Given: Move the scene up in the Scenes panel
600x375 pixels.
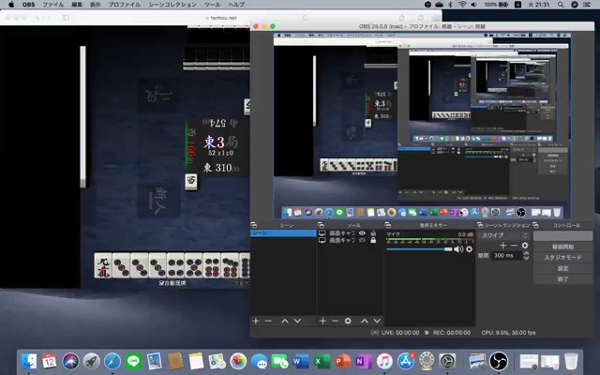Looking at the screenshot, I should [285, 321].
